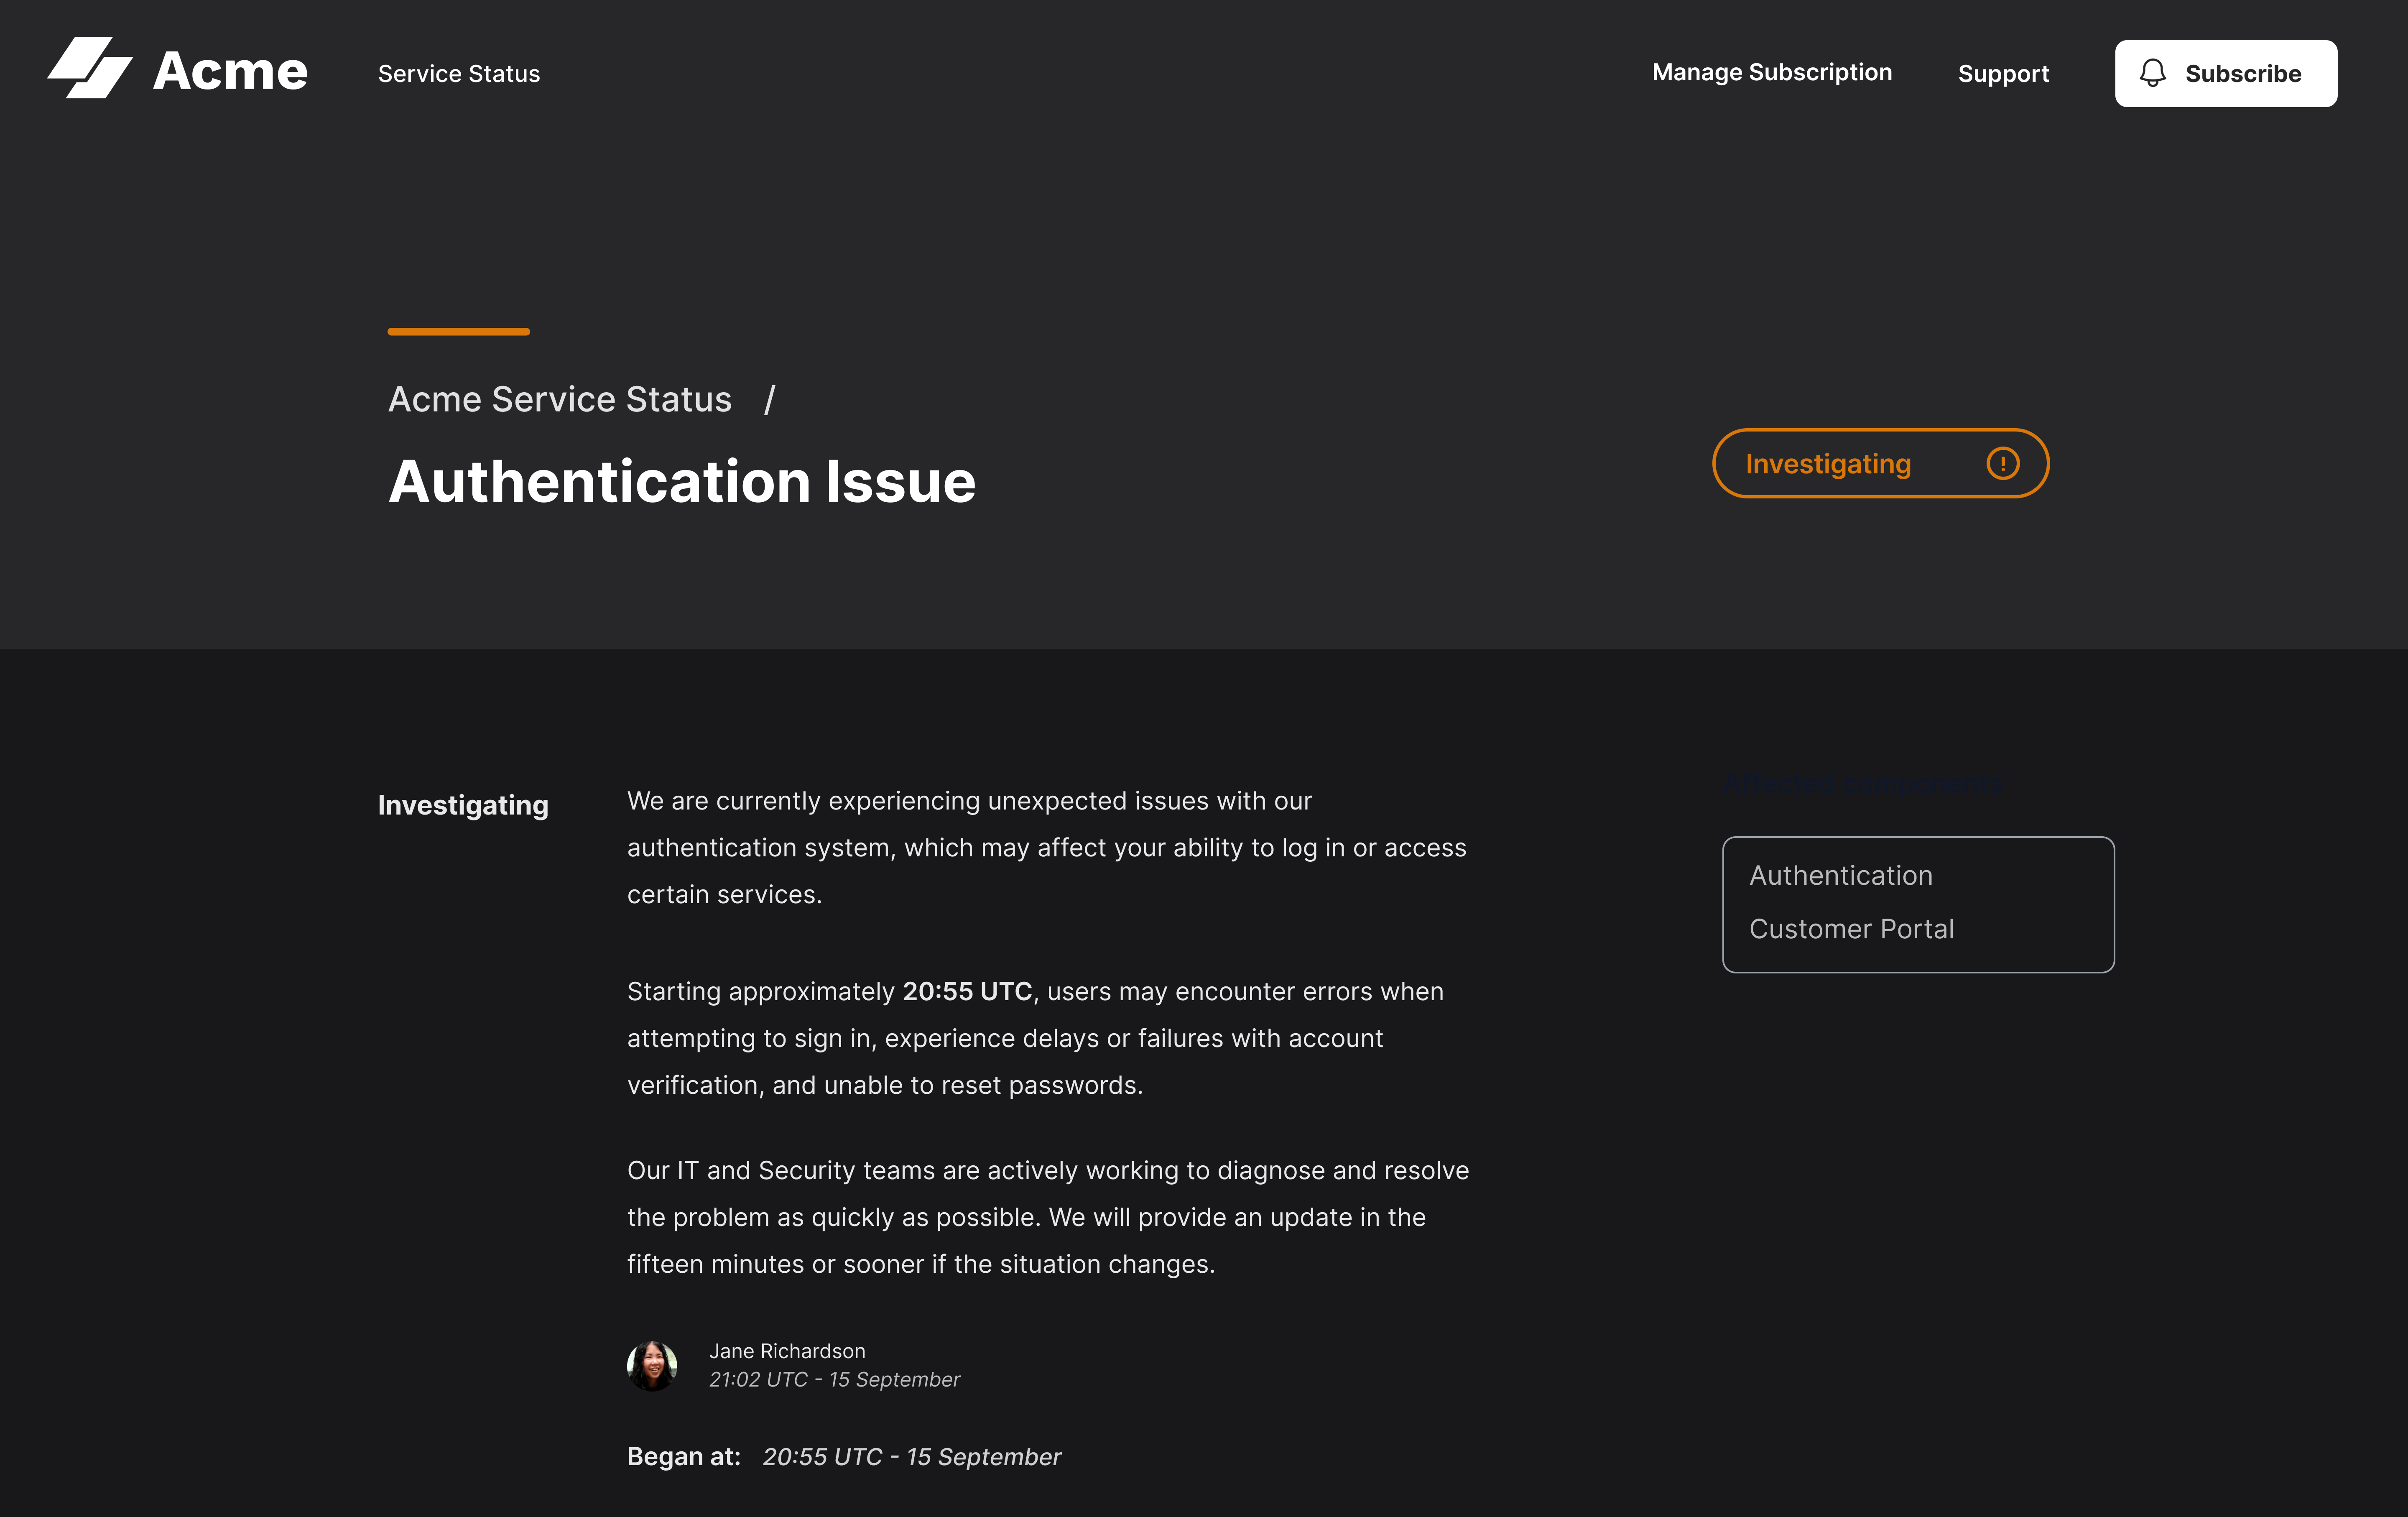
Task: Open the Service Status menu item
Action: point(458,73)
